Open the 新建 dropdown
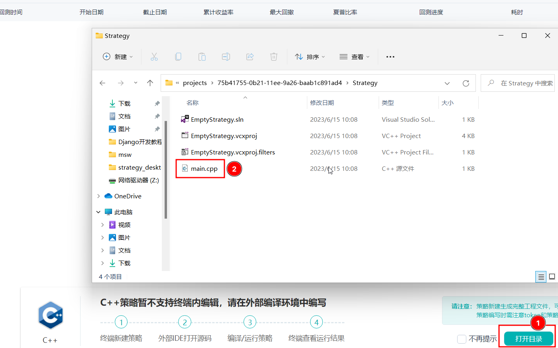 (x=118, y=57)
